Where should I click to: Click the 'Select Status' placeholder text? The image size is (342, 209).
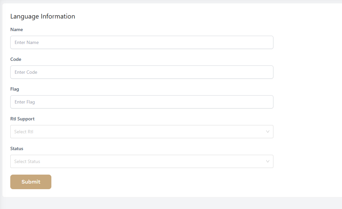(27, 161)
